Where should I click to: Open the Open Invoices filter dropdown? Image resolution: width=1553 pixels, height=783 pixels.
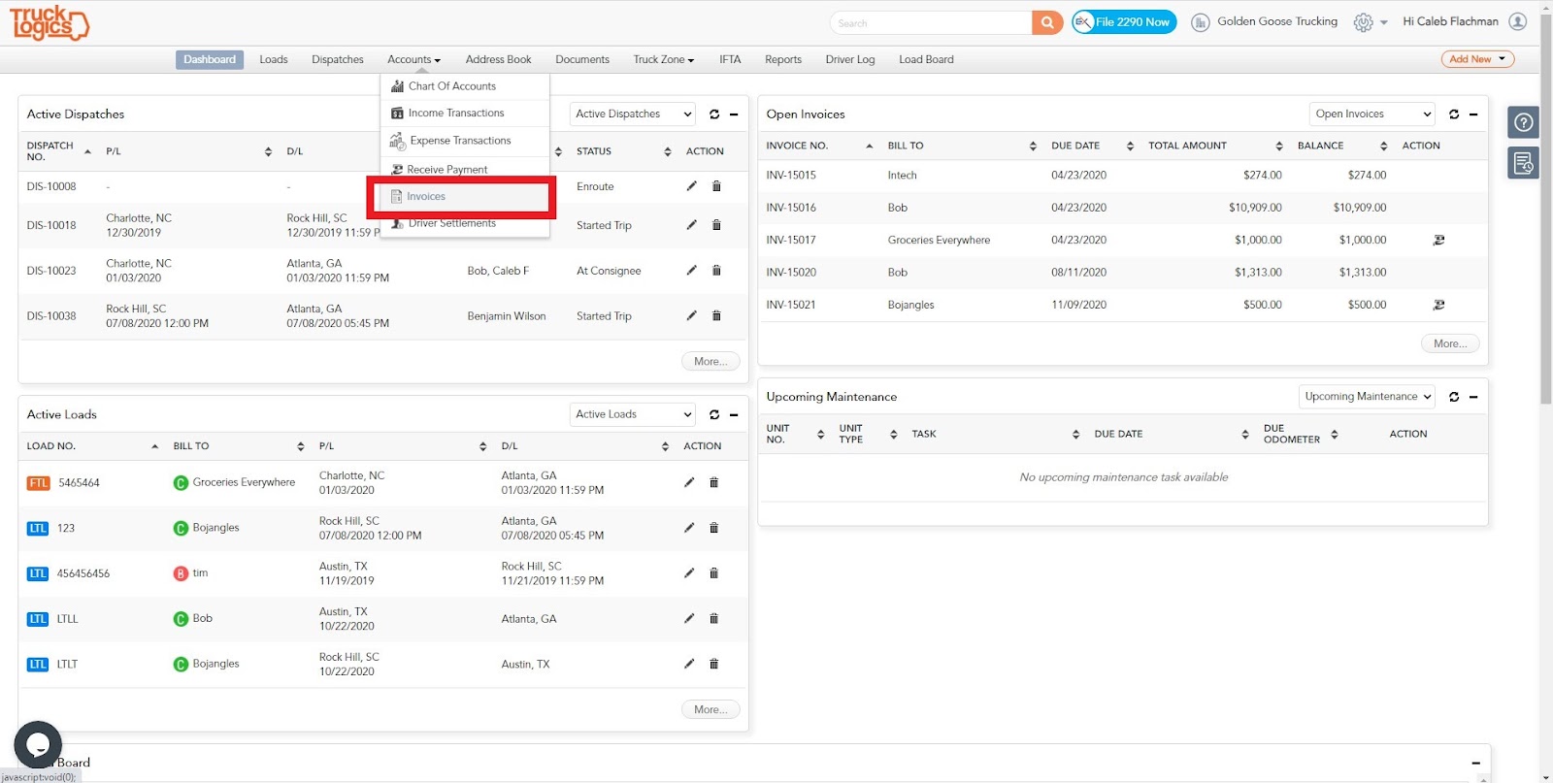pos(1372,114)
